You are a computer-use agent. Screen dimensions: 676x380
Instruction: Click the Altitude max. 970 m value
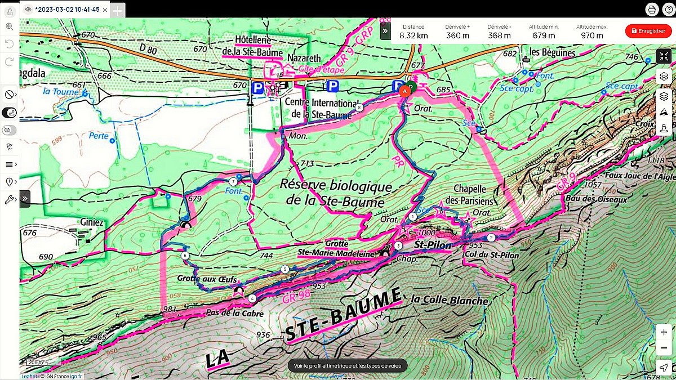click(x=591, y=35)
